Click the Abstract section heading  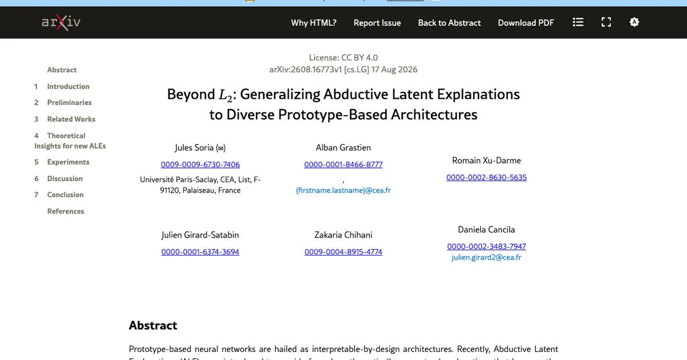click(153, 326)
